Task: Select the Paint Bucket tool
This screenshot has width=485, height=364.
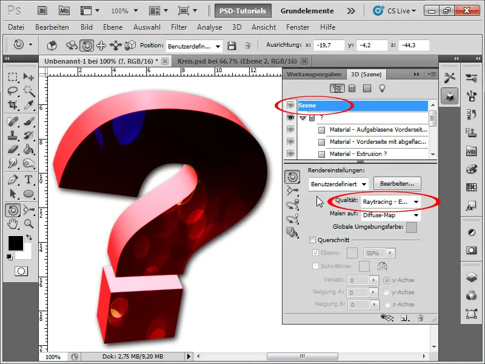Action: coord(28,149)
